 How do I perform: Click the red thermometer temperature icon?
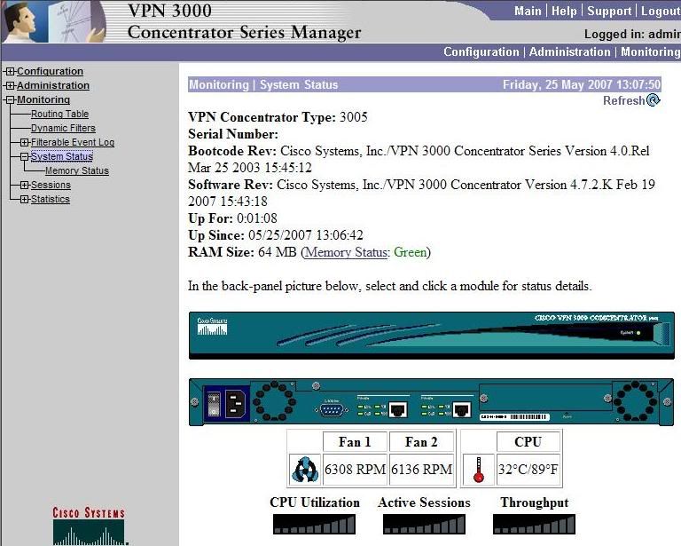coord(479,470)
